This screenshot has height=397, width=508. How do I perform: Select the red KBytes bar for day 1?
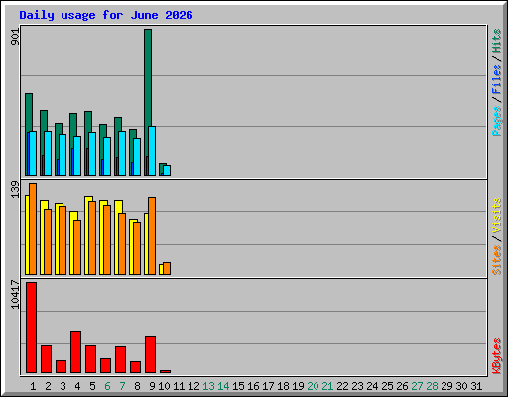point(32,328)
